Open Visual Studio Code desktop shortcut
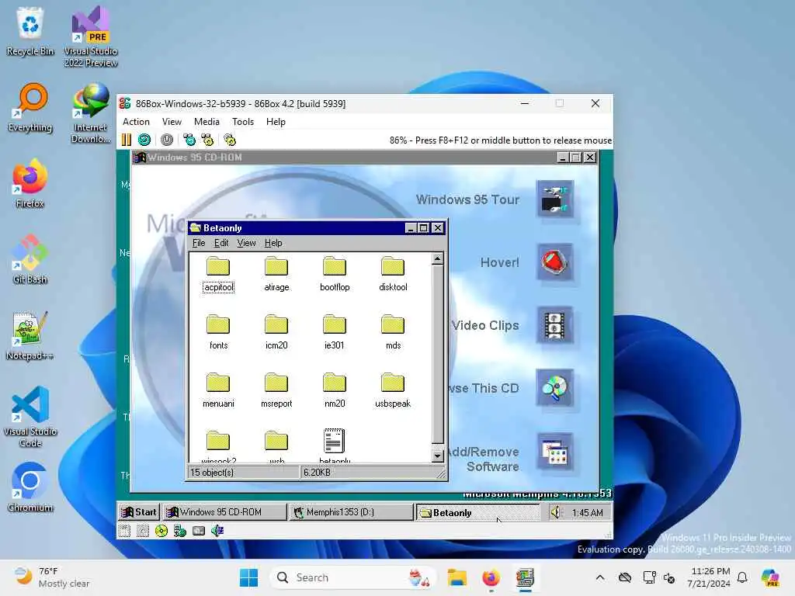Image resolution: width=795 pixels, height=596 pixels. click(x=30, y=417)
